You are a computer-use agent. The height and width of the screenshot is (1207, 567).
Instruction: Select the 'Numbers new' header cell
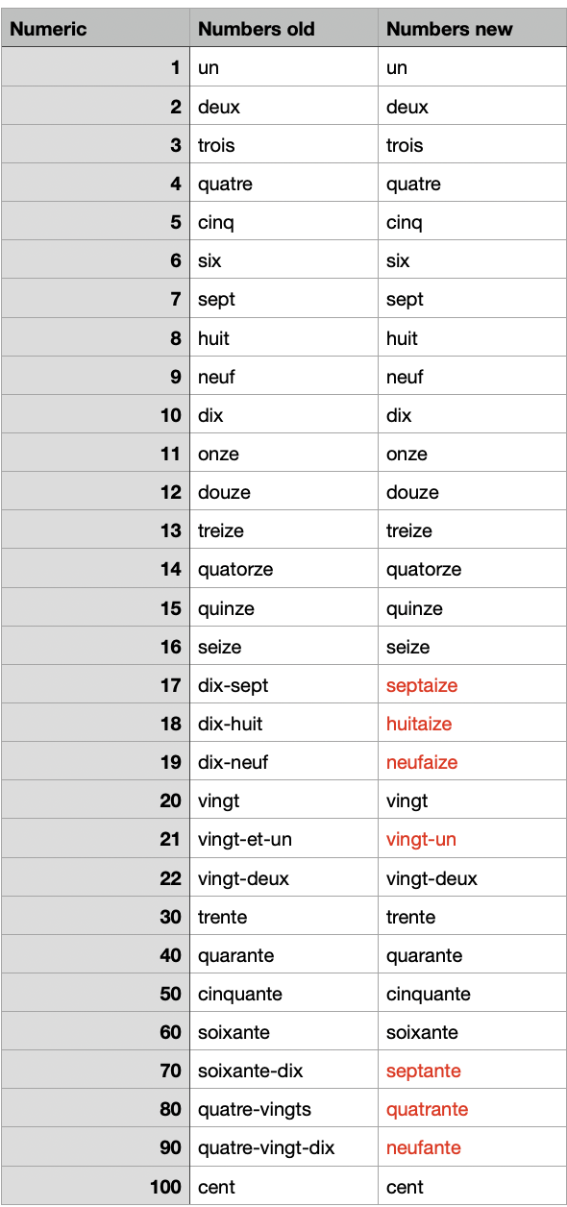coord(472,28)
